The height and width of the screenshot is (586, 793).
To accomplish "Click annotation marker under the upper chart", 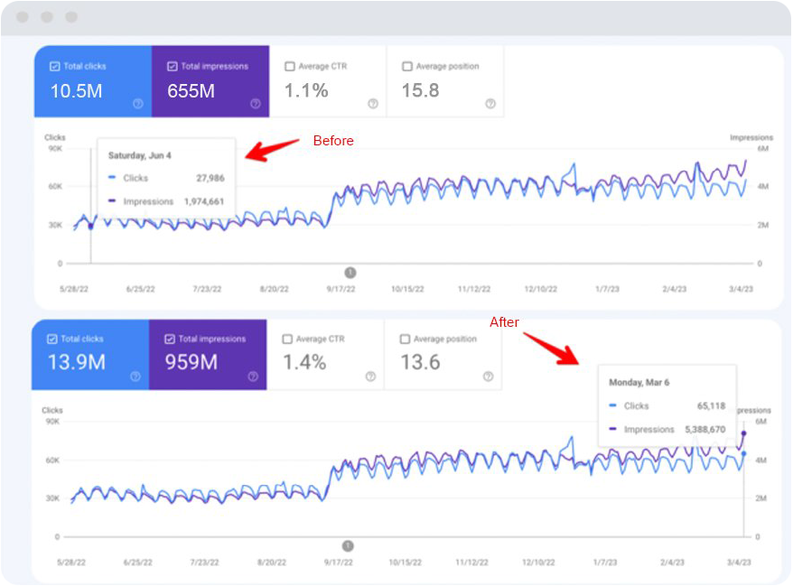I will [x=350, y=273].
